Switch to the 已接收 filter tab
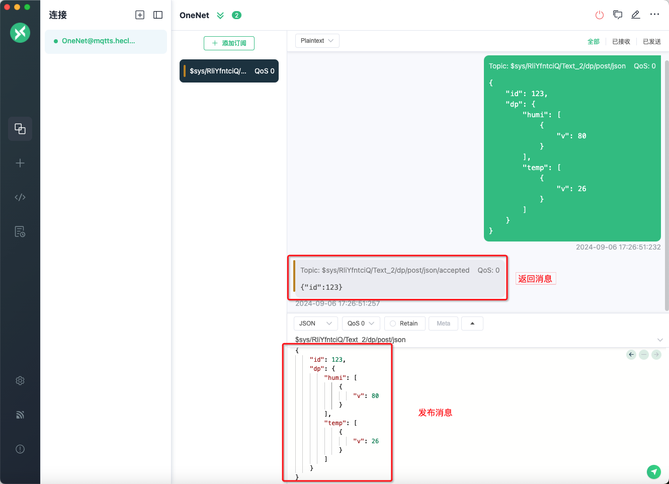This screenshot has width=669, height=484. [621, 42]
